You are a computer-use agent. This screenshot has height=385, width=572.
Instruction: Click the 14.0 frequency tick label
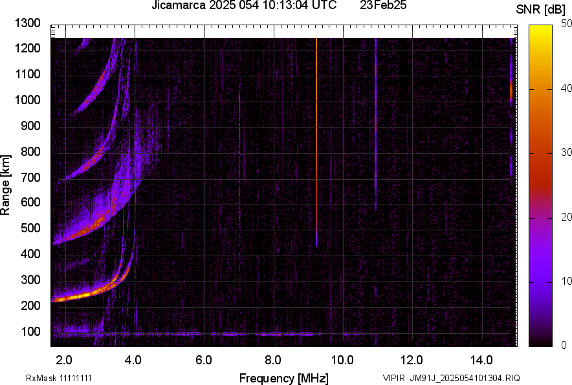tap(481, 360)
